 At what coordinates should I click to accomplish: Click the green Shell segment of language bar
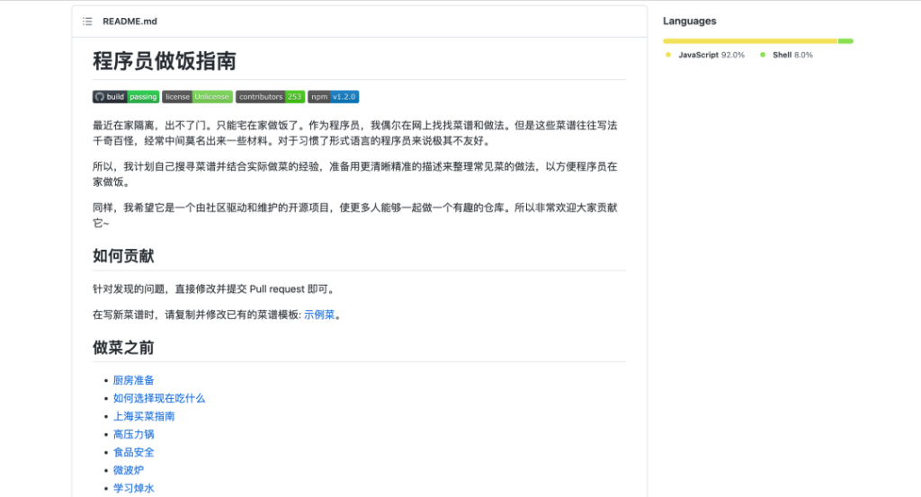(x=845, y=40)
